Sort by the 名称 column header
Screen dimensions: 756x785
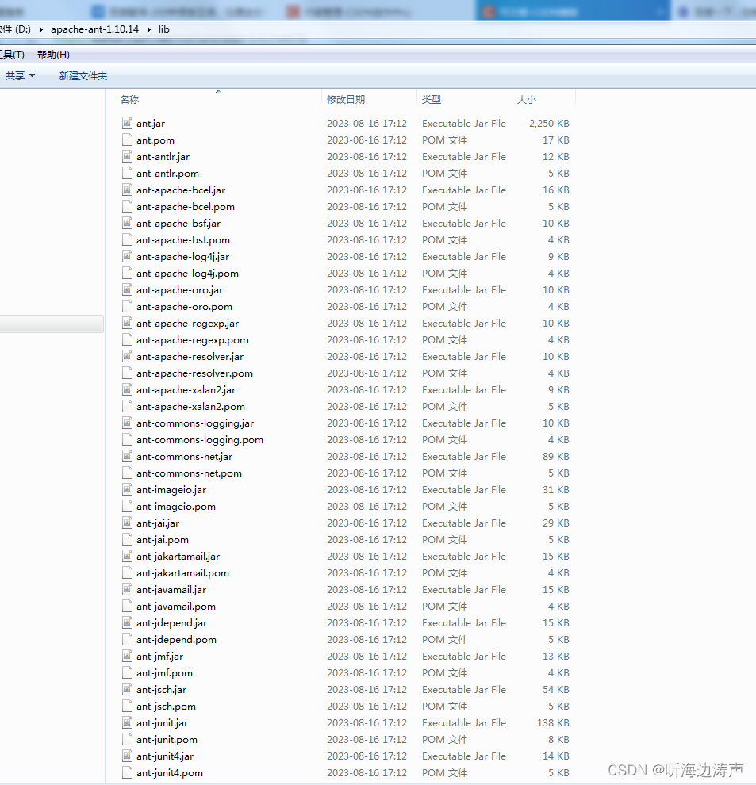pyautogui.click(x=129, y=100)
